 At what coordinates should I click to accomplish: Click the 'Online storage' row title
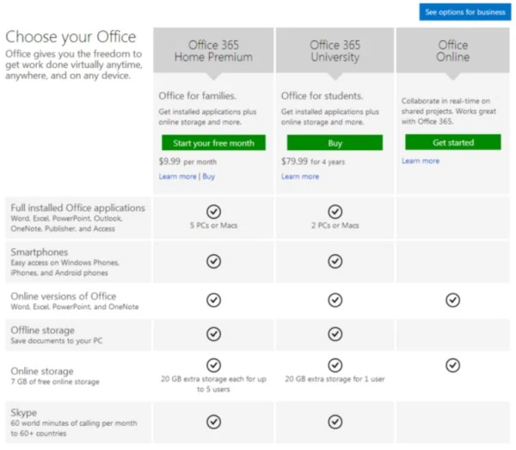pyautogui.click(x=42, y=371)
